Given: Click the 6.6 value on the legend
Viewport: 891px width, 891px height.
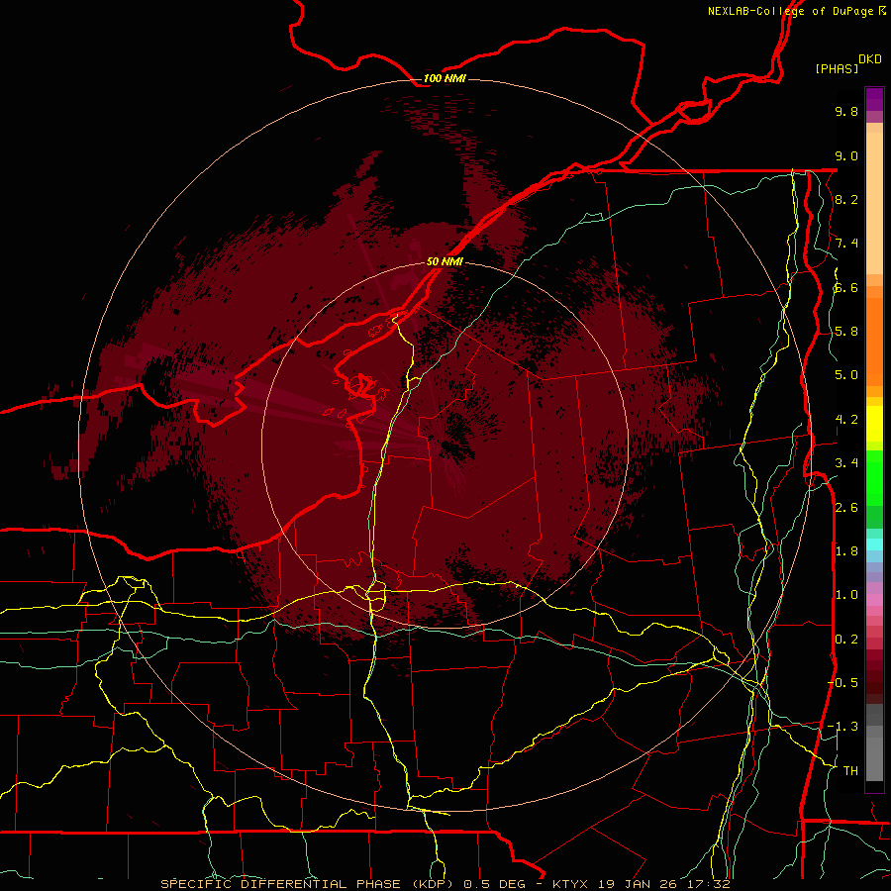Looking at the screenshot, I should [x=846, y=287].
